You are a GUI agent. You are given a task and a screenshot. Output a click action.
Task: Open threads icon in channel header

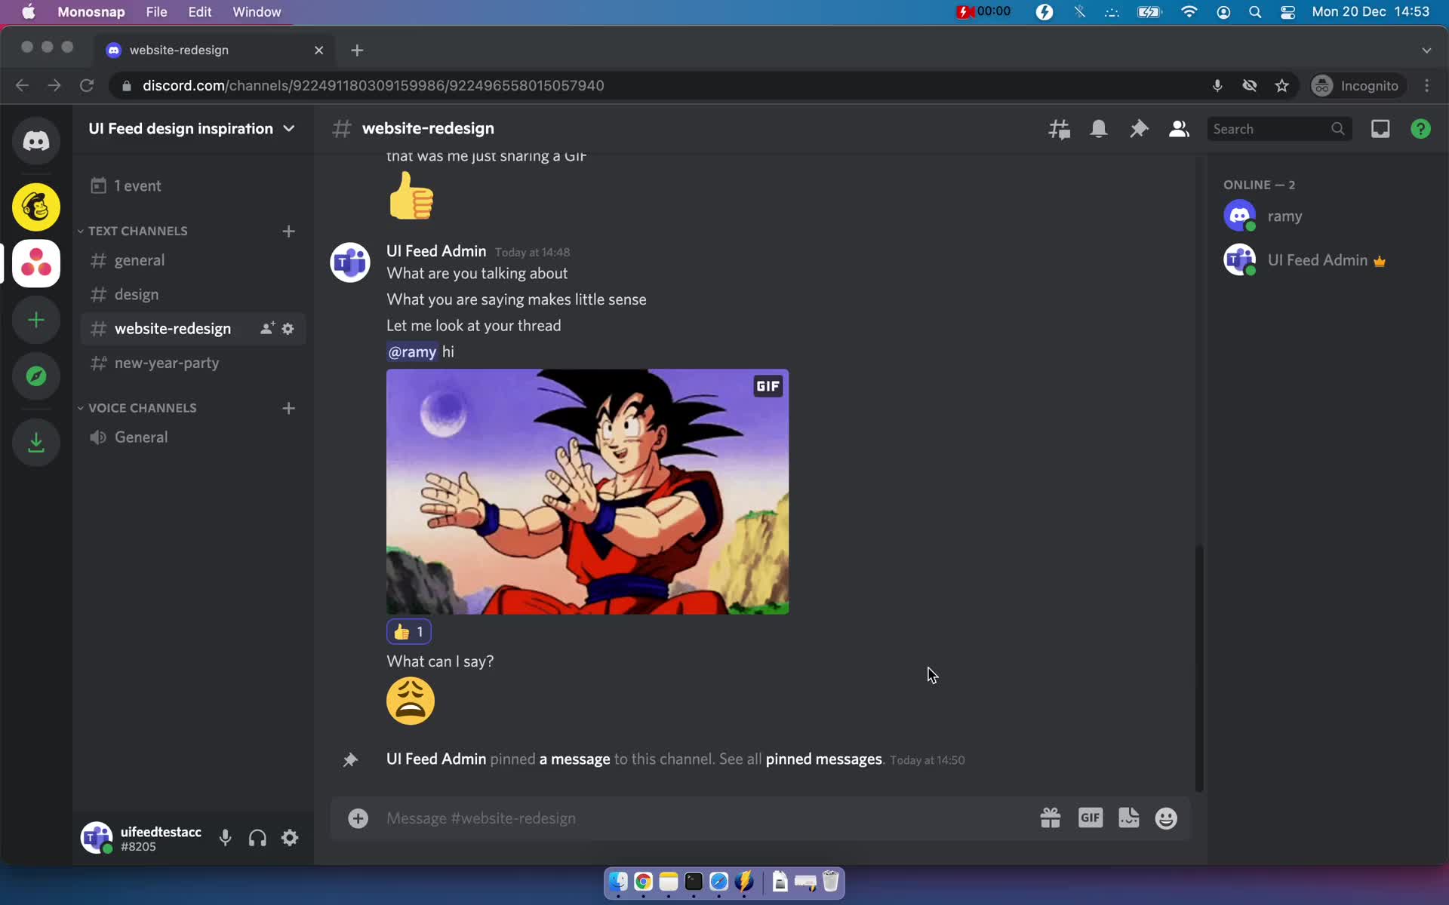pos(1059,129)
